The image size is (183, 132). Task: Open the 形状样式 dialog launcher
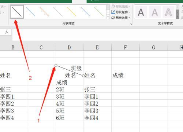(x=131, y=24)
